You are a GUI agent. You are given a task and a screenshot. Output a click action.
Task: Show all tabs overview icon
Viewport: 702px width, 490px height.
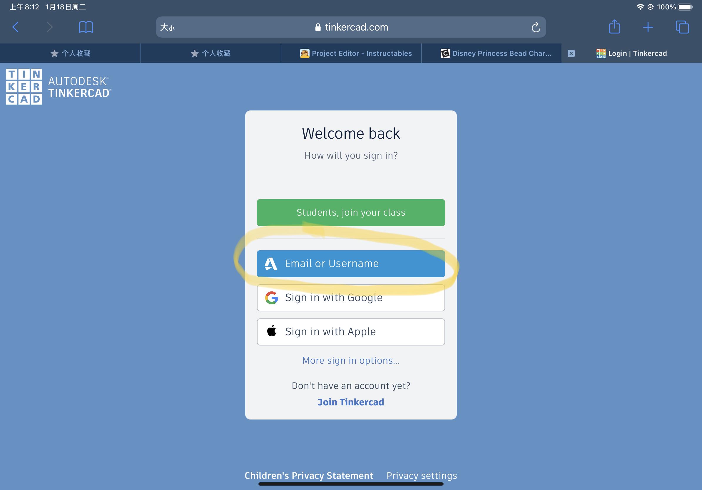pos(682,27)
